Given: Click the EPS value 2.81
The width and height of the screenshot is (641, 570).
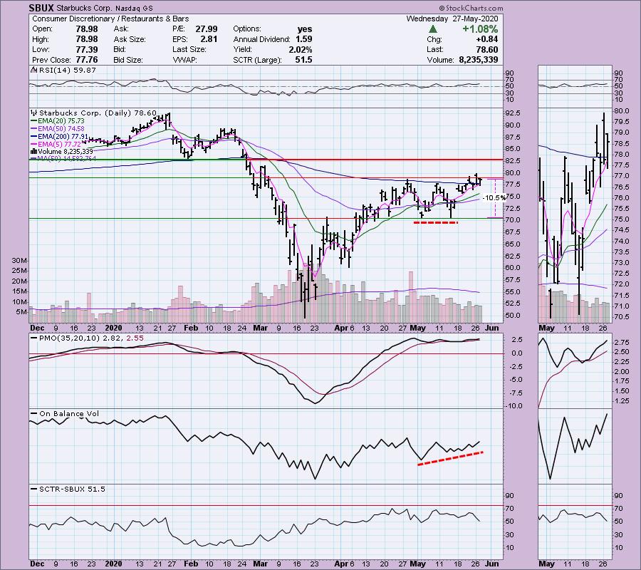Looking at the screenshot, I should click(209, 39).
